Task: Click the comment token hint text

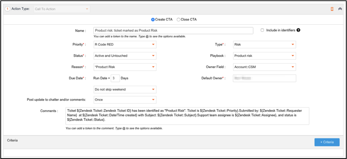Action: [x=114, y=128]
